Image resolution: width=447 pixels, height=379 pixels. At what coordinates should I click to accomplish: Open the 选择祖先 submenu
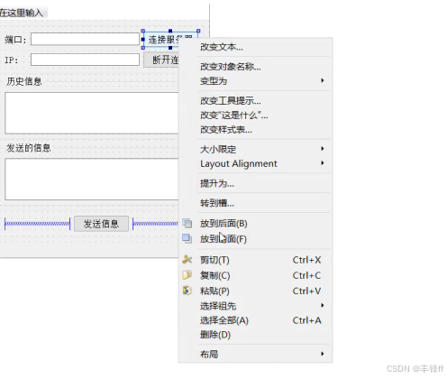256,306
